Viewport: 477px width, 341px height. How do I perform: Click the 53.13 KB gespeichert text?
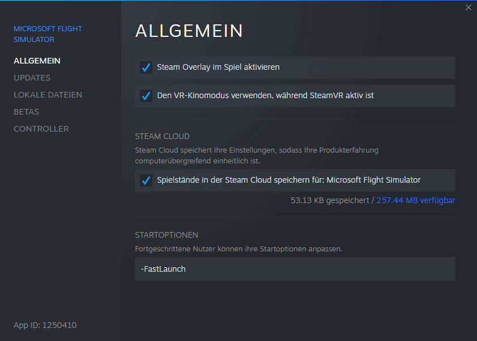coord(329,200)
